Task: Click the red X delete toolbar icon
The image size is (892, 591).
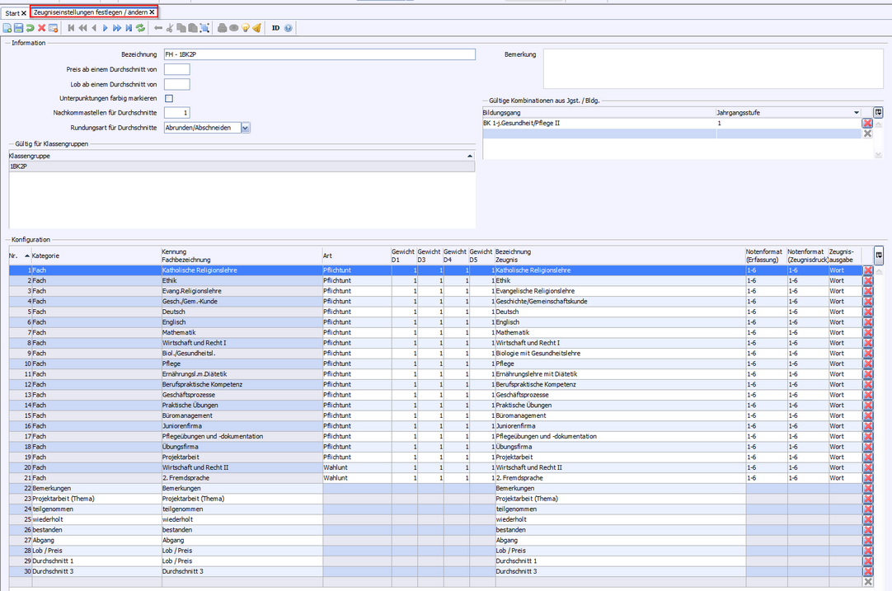Action: (x=41, y=28)
